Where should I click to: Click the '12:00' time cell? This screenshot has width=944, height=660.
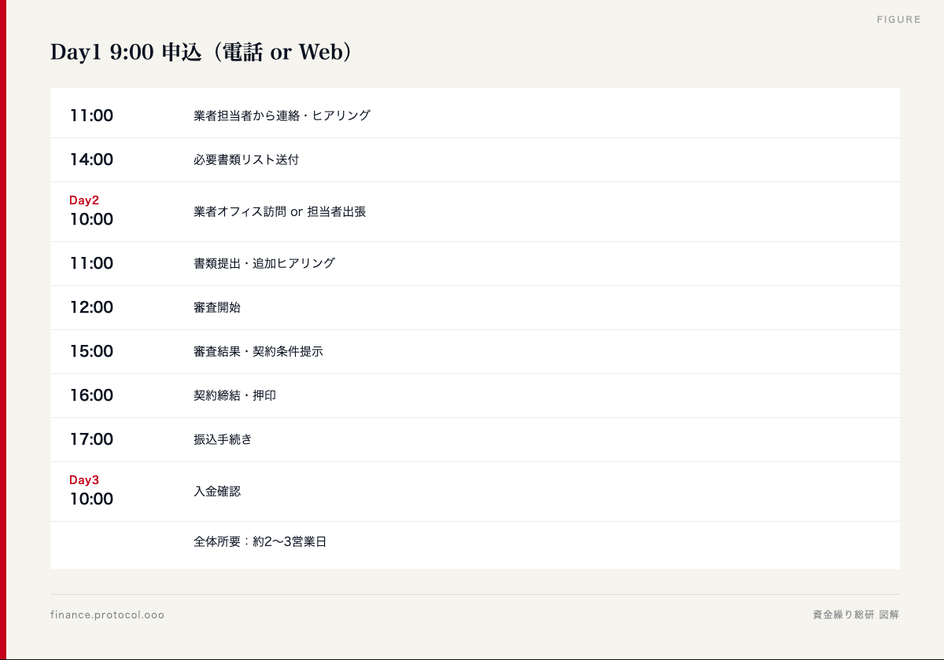click(x=91, y=307)
